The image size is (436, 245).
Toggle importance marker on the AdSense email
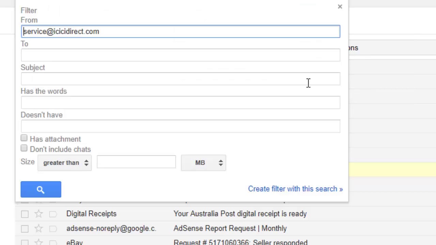click(53, 228)
